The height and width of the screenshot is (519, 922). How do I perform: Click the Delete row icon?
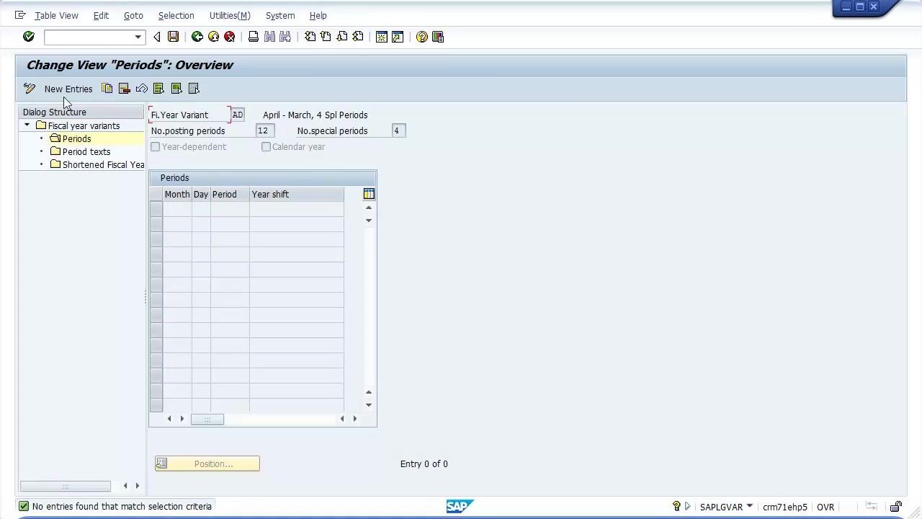click(x=124, y=89)
